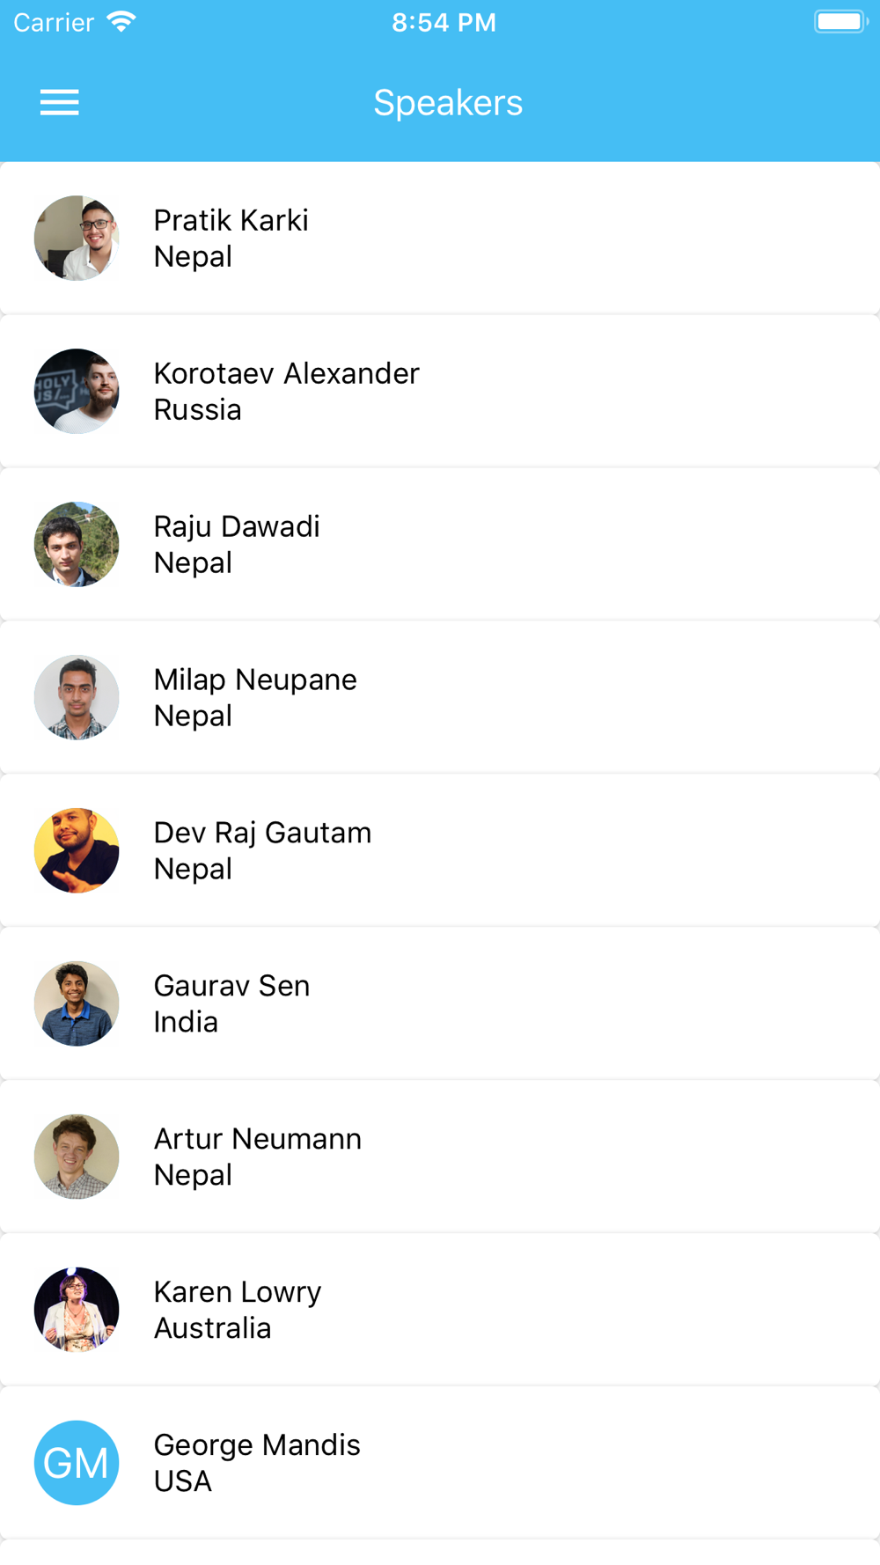Tap the Wi-Fi status icon
This screenshot has height=1565, width=880.
tap(121, 22)
